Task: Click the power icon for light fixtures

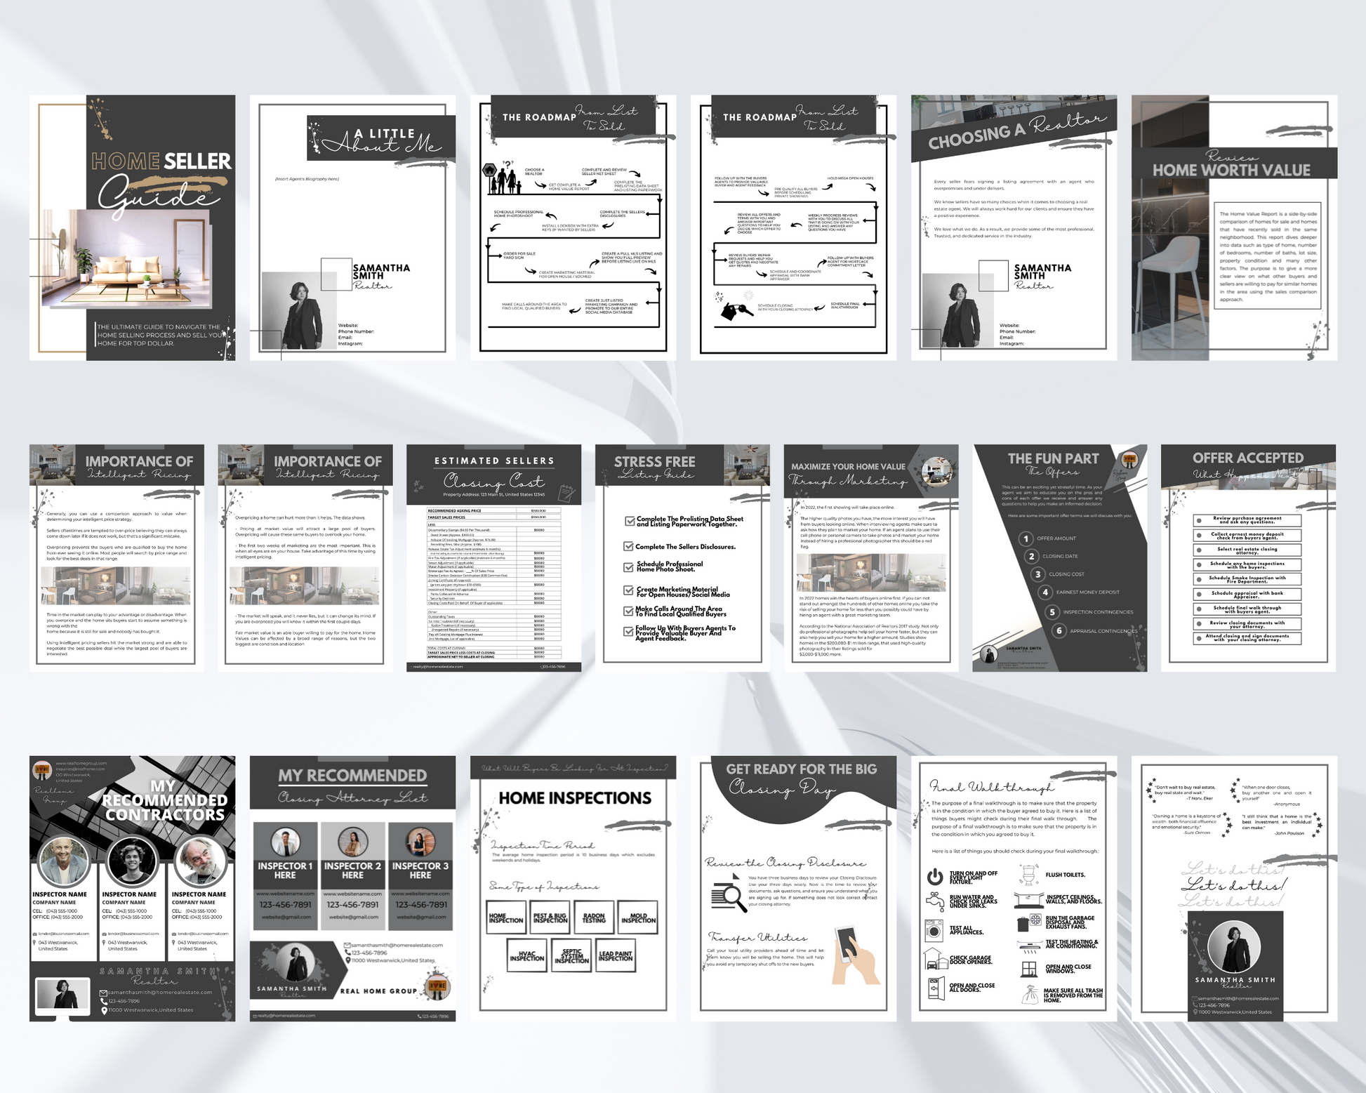Action: pos(934,876)
